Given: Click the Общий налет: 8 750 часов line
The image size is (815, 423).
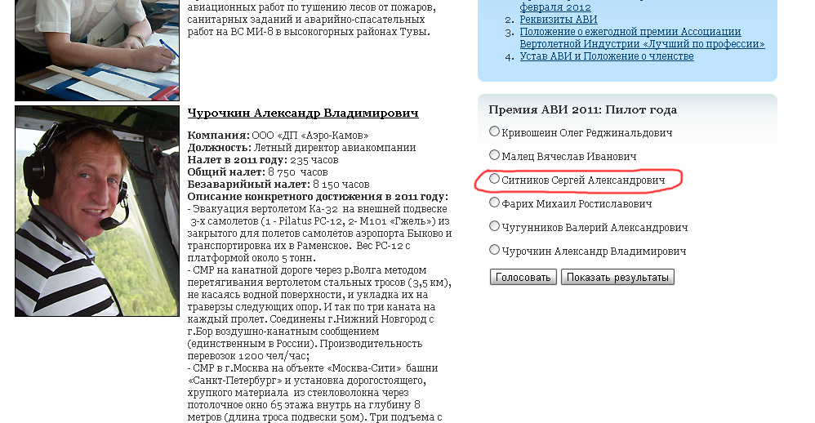Looking at the screenshot, I should pyautogui.click(x=257, y=172).
